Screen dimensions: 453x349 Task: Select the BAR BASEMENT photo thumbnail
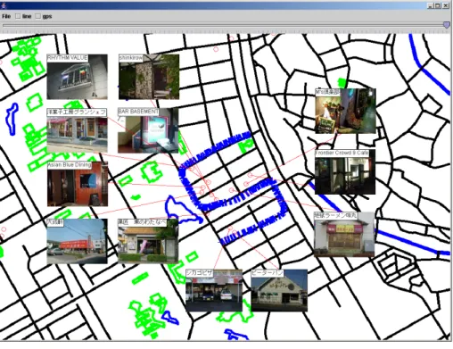pyautogui.click(x=148, y=130)
